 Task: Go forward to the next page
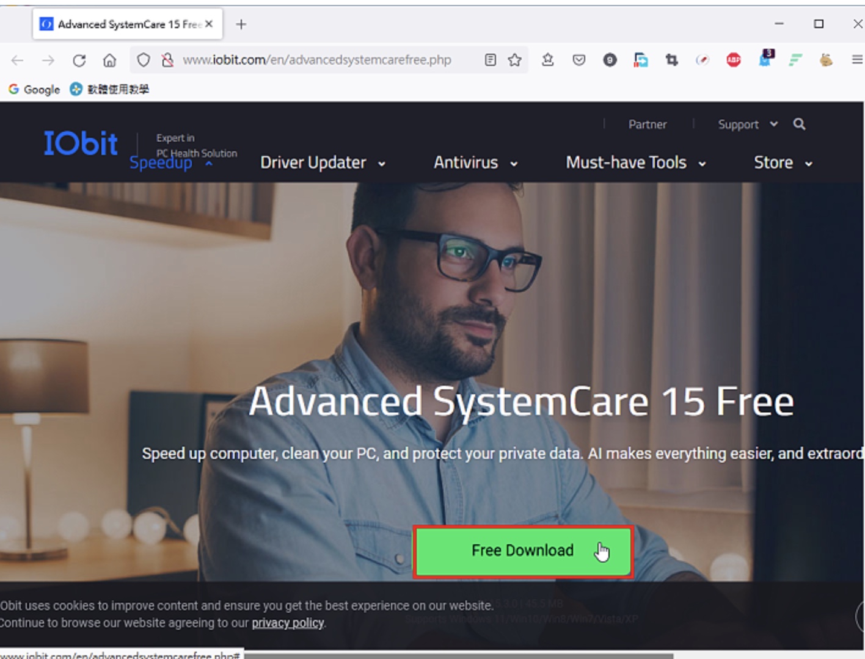click(x=48, y=60)
